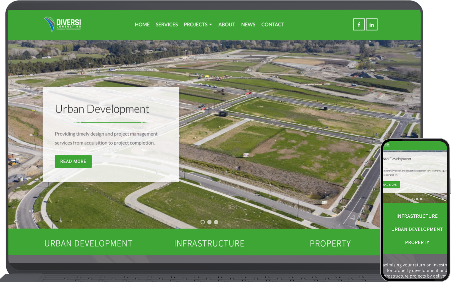Expand the Projects dropdown menu
This screenshot has height=282, width=451.
point(198,25)
